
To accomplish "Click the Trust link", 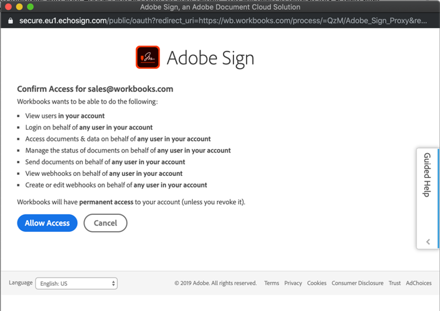I will click(x=395, y=283).
